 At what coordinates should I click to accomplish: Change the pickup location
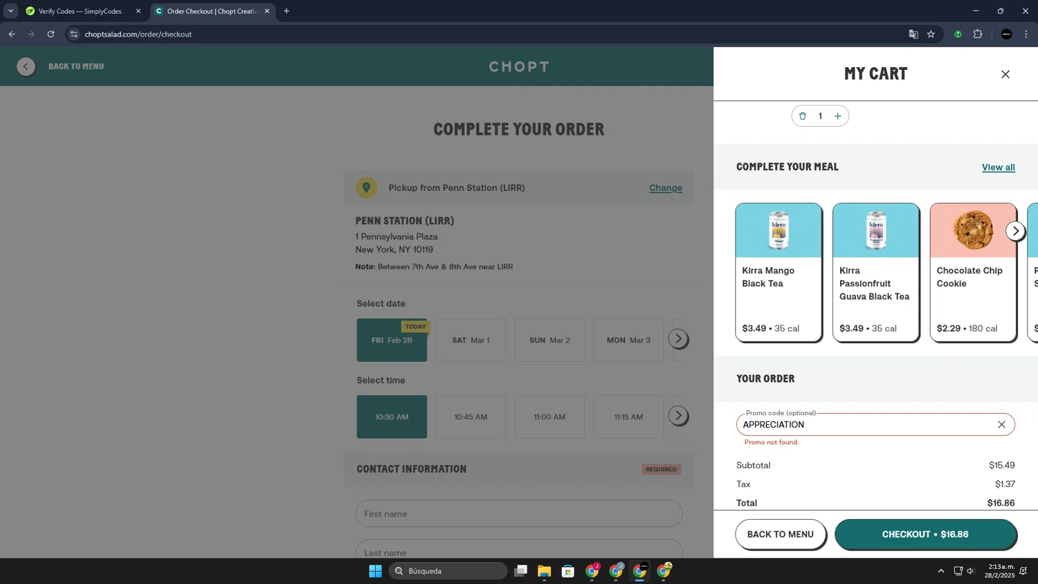(665, 188)
